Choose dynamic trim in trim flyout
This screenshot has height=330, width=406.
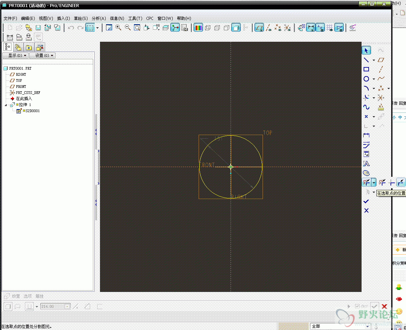point(382,183)
